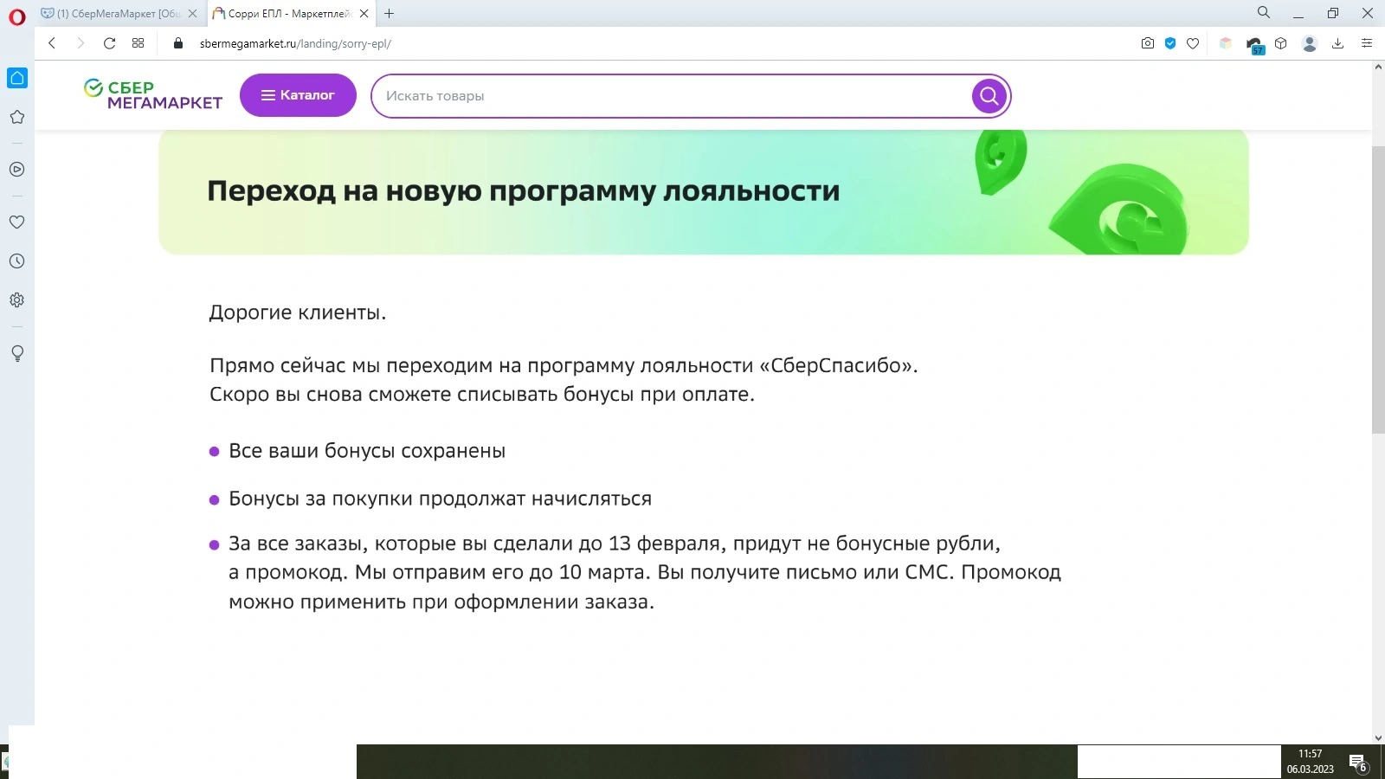Open the extension icon with badge 57

tap(1254, 44)
